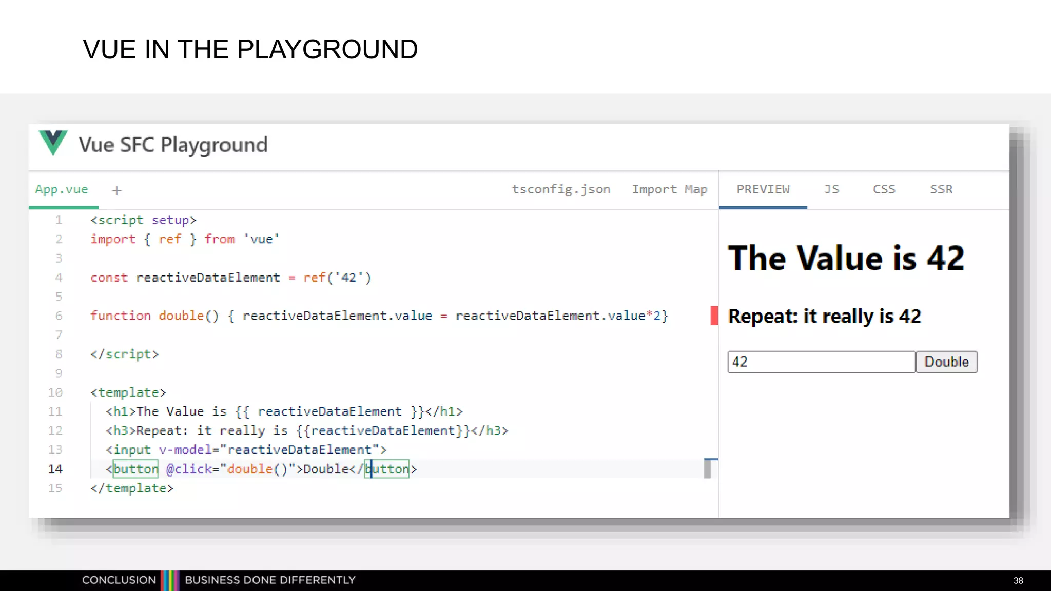The height and width of the screenshot is (591, 1051).
Task: Click the colored stripes logo in footer
Action: click(170, 581)
